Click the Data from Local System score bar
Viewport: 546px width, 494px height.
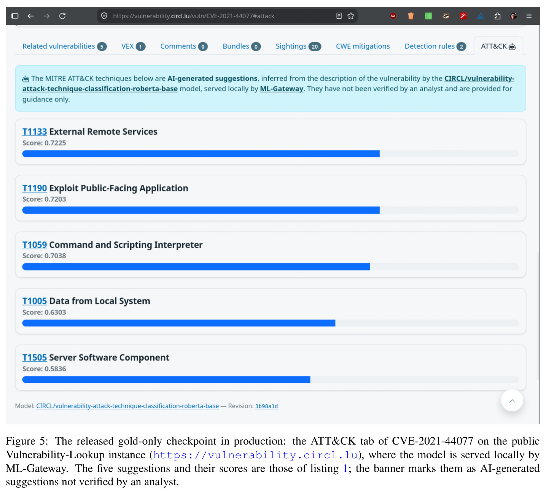click(x=271, y=323)
